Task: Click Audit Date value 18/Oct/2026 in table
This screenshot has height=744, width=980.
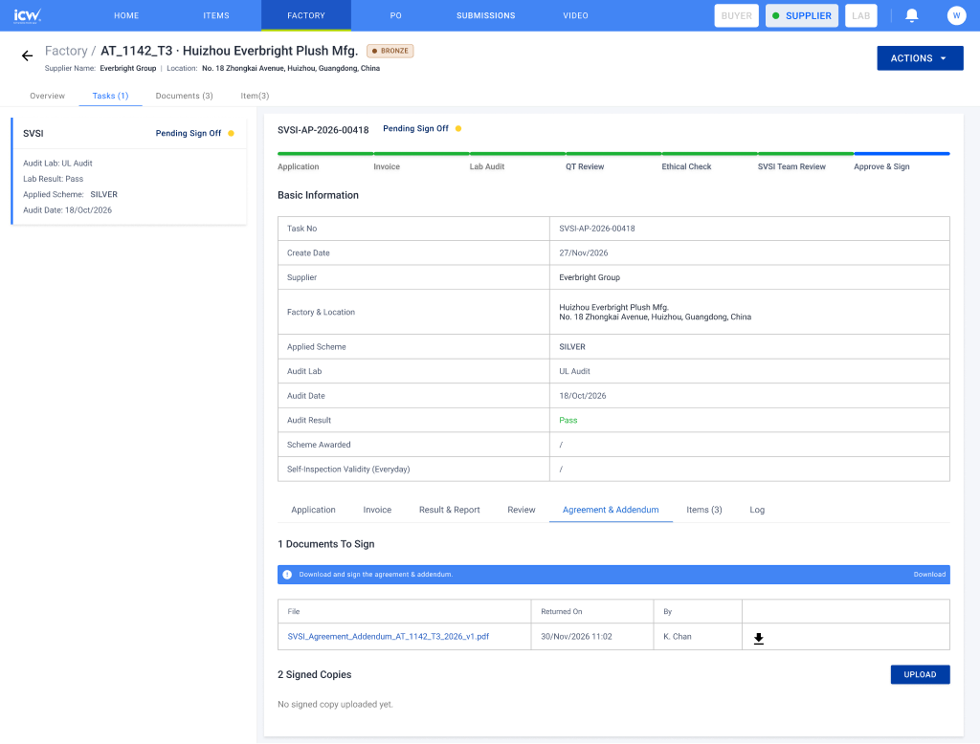Action: click(x=583, y=395)
